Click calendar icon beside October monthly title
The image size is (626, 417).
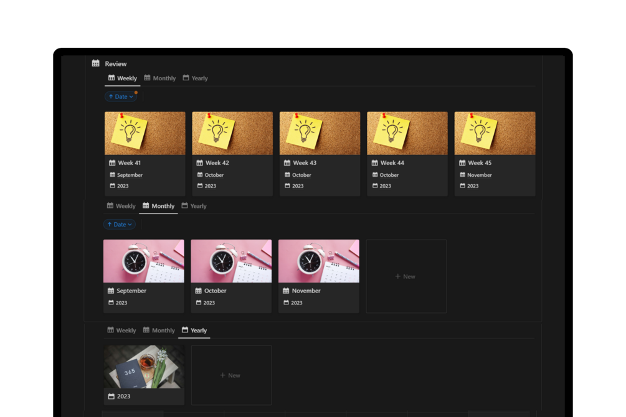click(199, 291)
